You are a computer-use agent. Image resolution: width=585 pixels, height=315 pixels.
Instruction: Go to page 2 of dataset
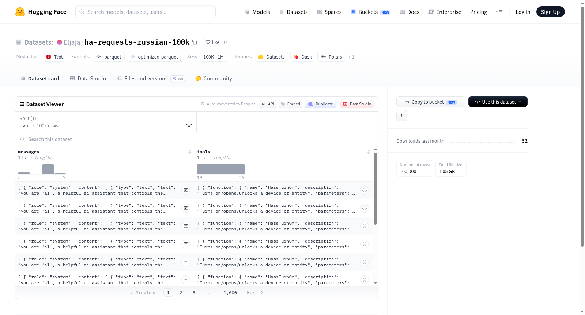pyautogui.click(x=181, y=293)
